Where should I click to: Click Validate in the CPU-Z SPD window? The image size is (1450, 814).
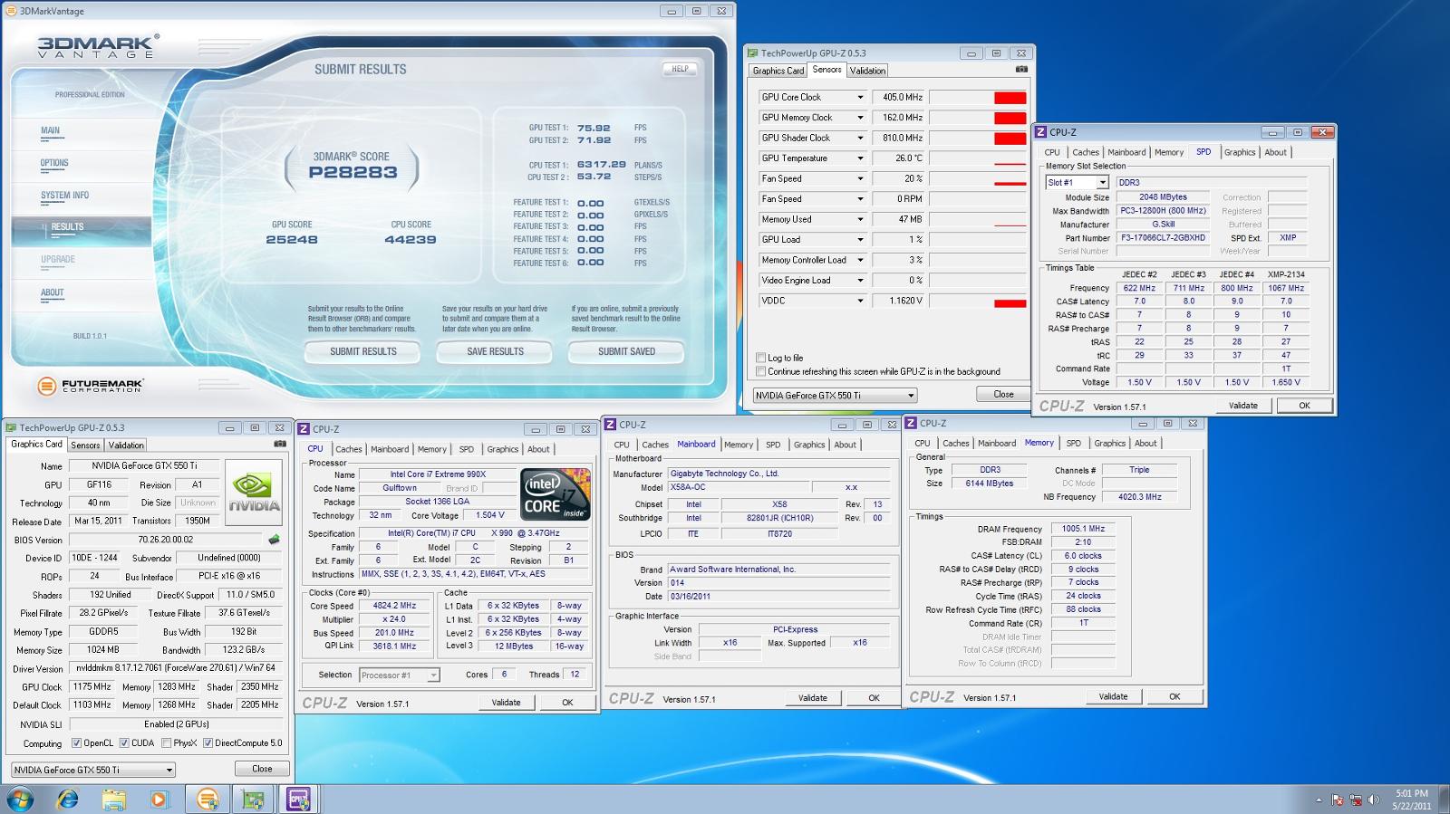[x=1243, y=406]
